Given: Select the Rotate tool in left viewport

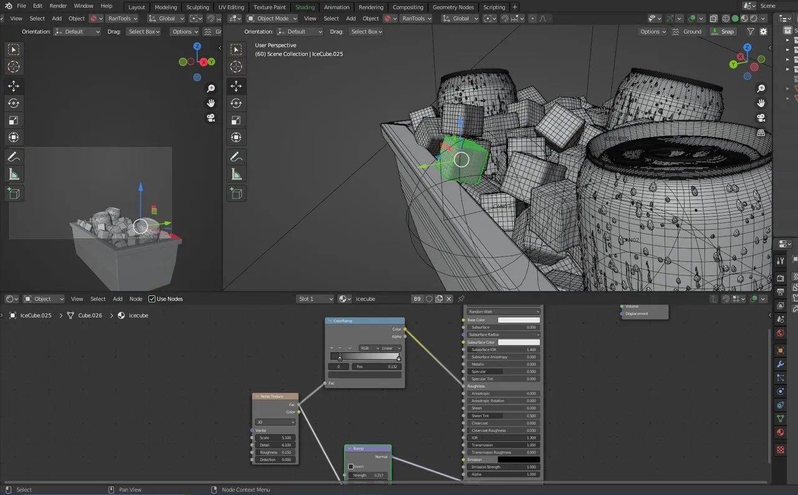Looking at the screenshot, I should click(14, 103).
